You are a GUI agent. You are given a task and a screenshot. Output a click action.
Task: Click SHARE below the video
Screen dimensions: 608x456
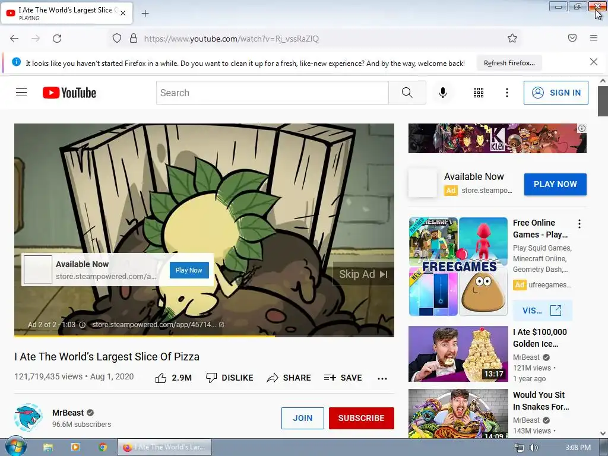coord(289,378)
